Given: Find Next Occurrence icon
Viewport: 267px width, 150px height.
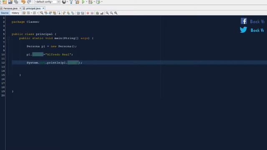Looking at the screenshot, I should click(50, 13).
